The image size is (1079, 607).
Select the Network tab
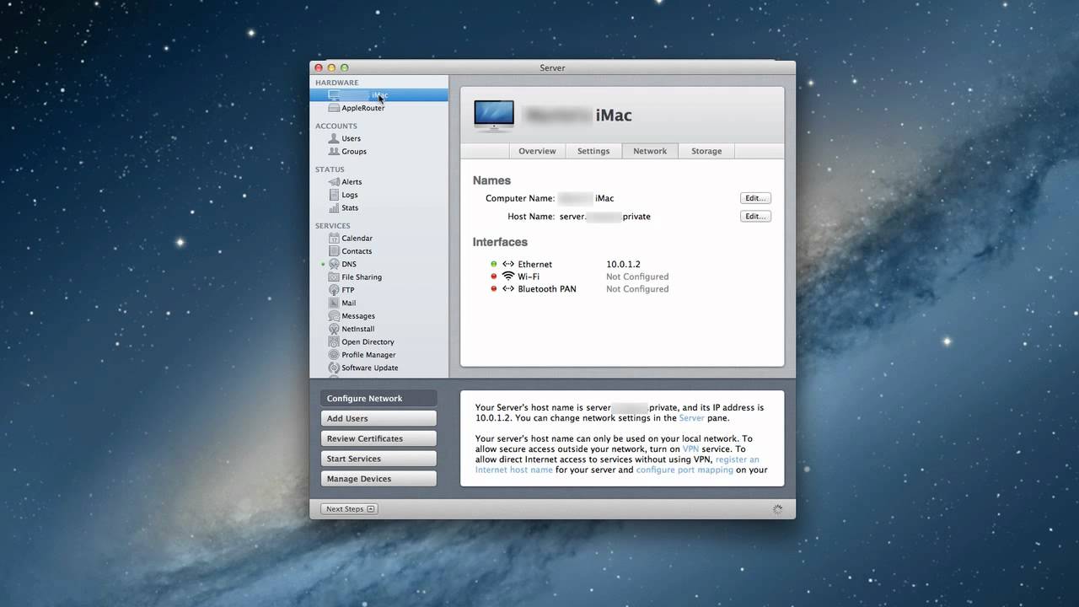[x=650, y=151]
